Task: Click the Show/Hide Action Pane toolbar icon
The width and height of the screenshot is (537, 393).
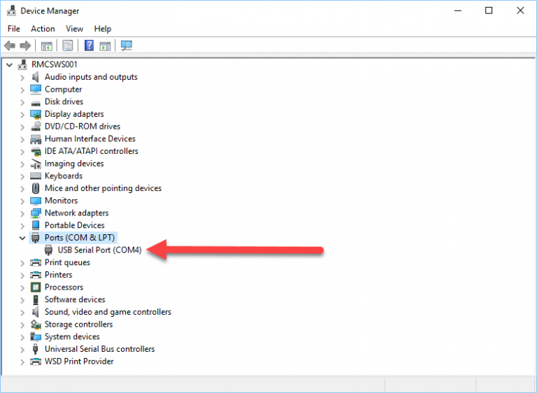Action: (105, 45)
